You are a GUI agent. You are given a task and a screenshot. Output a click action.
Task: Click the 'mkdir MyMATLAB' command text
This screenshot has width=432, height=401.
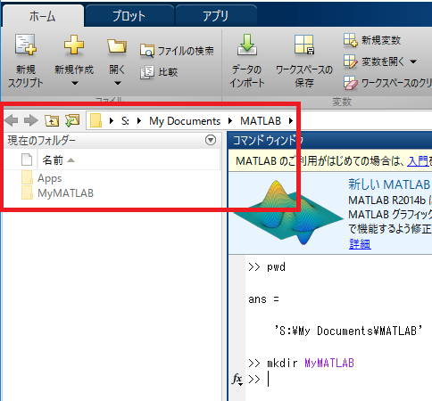tap(311, 363)
